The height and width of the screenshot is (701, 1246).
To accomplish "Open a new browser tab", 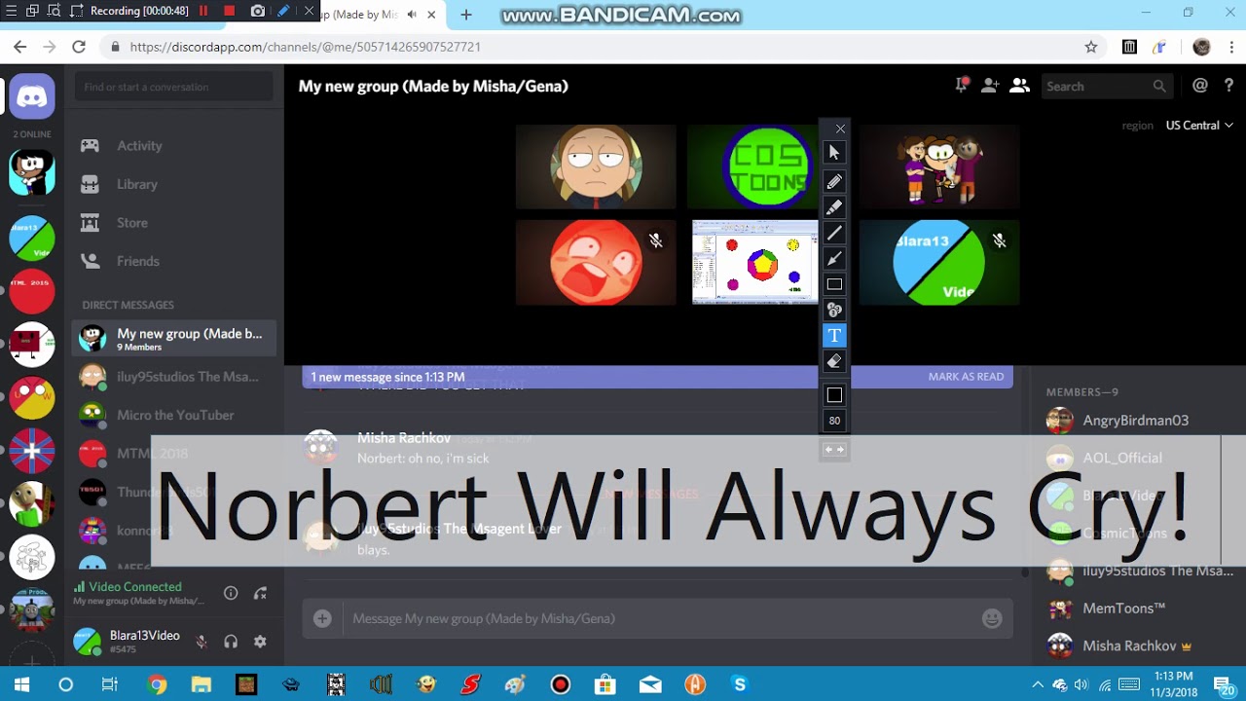I will (x=466, y=15).
